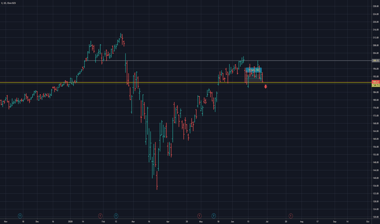This screenshot has height=224, width=380.
Task: Click the Mar label on time axis
Action: pos(133,222)
